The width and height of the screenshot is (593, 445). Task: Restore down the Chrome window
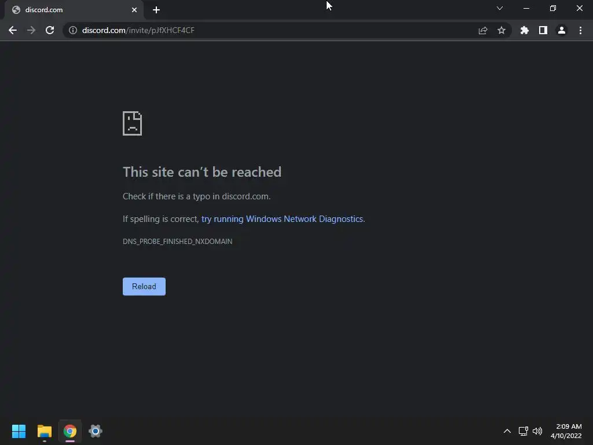[x=553, y=8]
